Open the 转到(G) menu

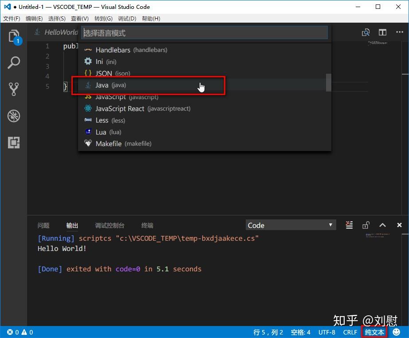click(103, 19)
